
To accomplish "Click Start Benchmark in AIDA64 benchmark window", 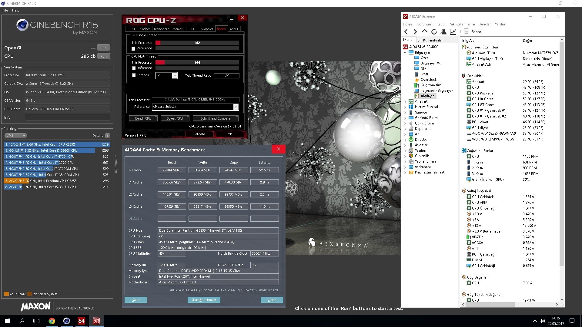I will 204,300.
